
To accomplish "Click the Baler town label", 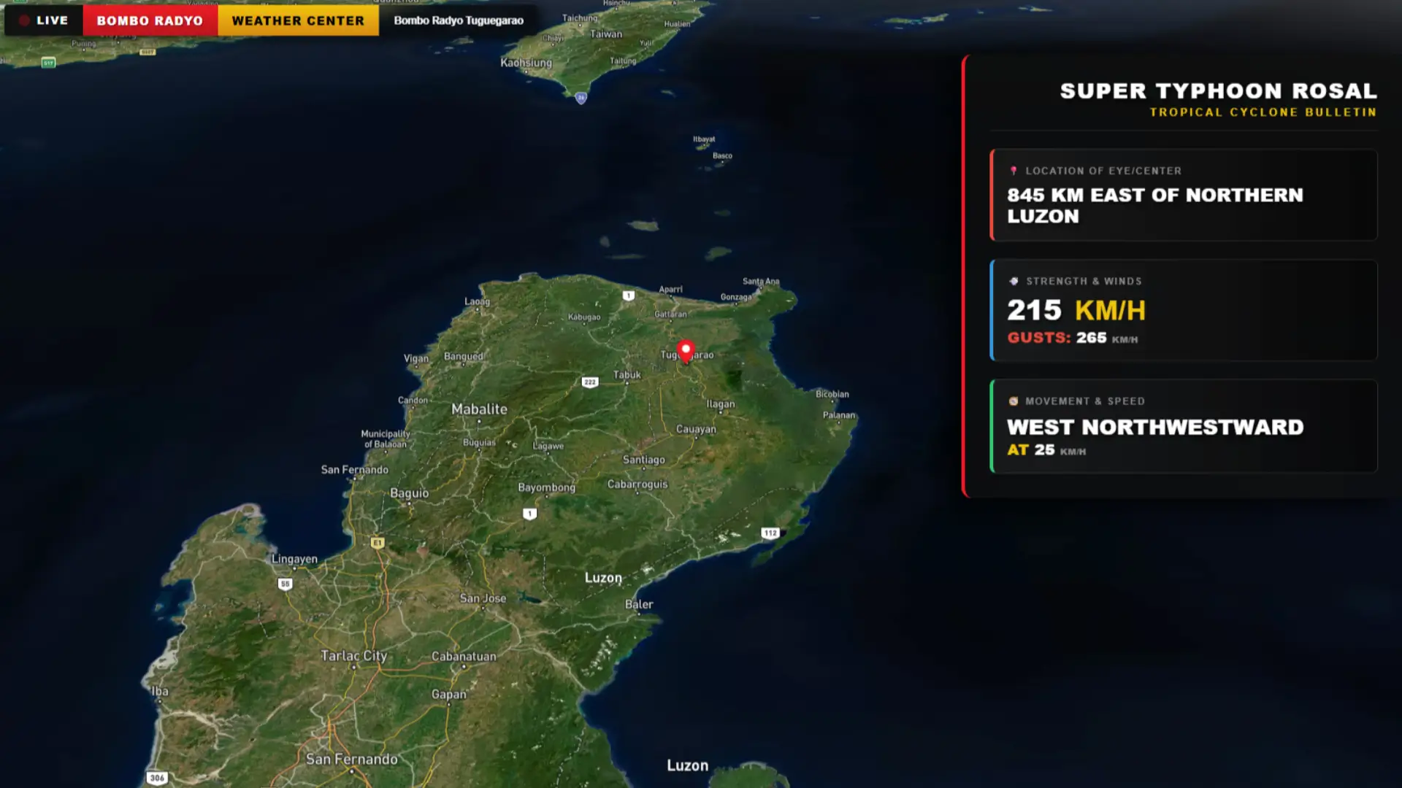I will click(x=639, y=604).
